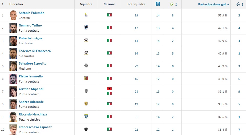
Task: Go to Federico Di Francesco's player page
Action: [35, 51]
